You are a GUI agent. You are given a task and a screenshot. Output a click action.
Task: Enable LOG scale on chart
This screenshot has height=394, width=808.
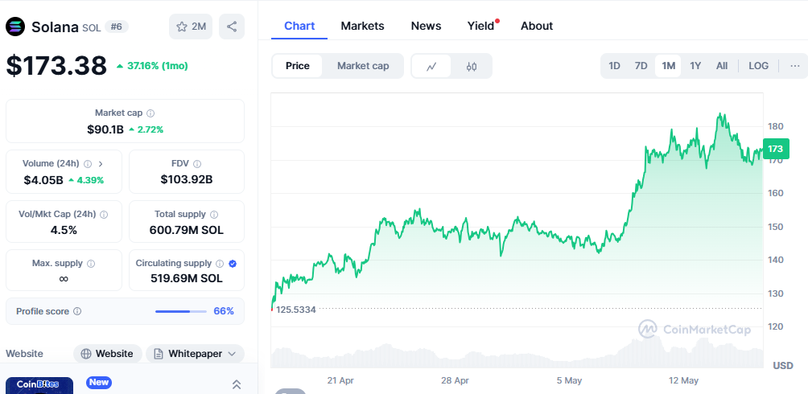pyautogui.click(x=758, y=66)
